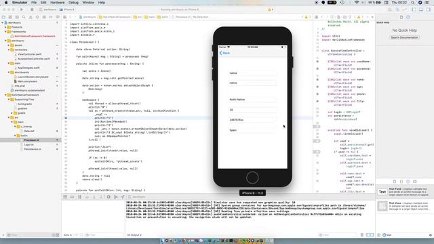Expand the assets folder
Screen dimensions: 434x244
pos(9,45)
